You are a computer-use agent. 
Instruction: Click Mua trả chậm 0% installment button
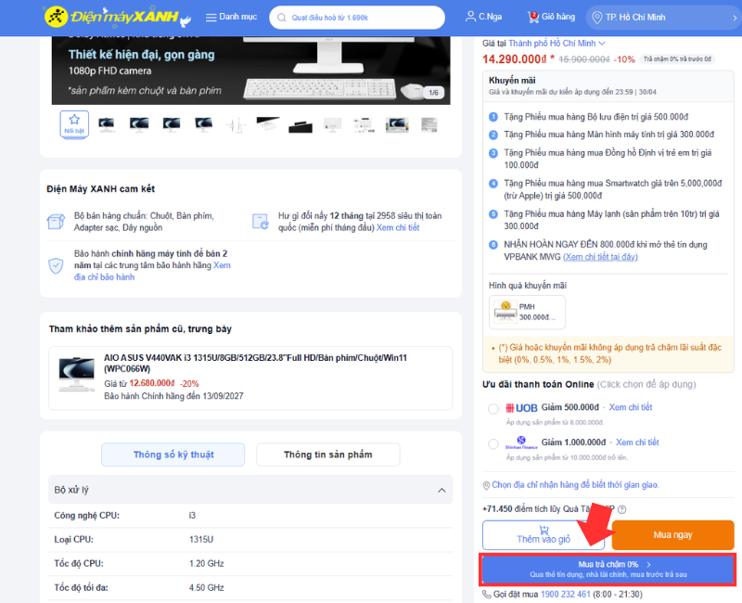pyautogui.click(x=608, y=570)
